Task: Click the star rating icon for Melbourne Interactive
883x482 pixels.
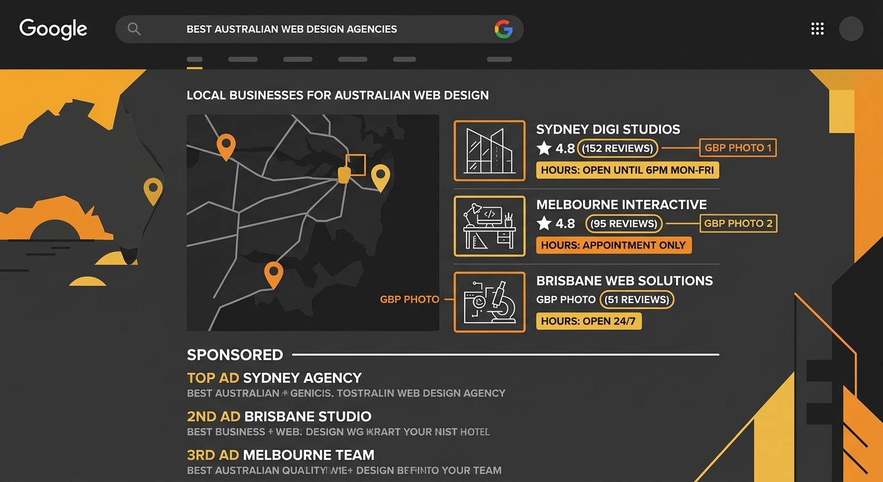Action: pos(544,223)
